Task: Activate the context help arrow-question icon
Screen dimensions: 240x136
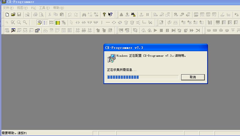Action: coord(110,15)
